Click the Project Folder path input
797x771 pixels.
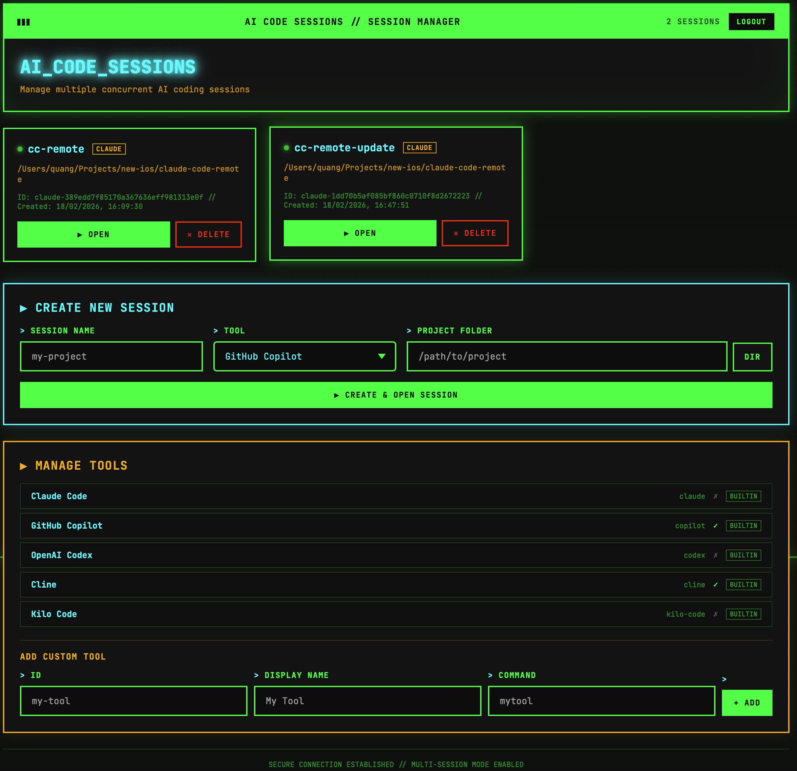point(567,356)
